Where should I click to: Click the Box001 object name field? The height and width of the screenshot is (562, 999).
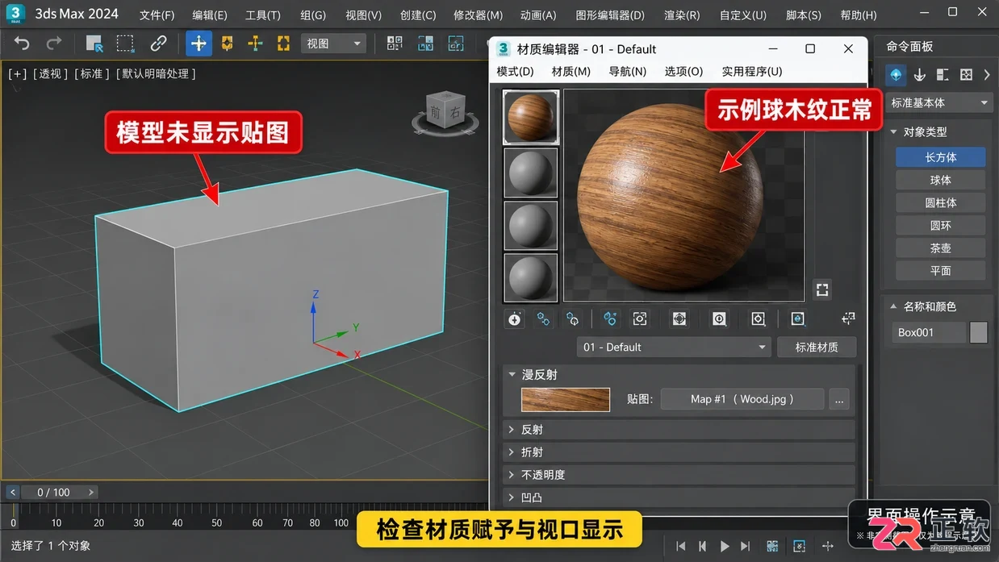click(929, 332)
